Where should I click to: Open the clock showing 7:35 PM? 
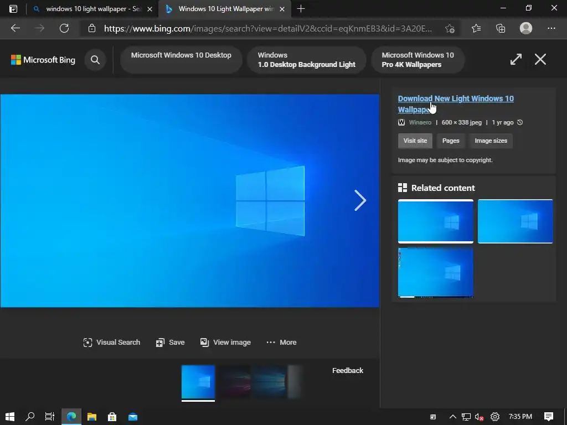click(520, 417)
